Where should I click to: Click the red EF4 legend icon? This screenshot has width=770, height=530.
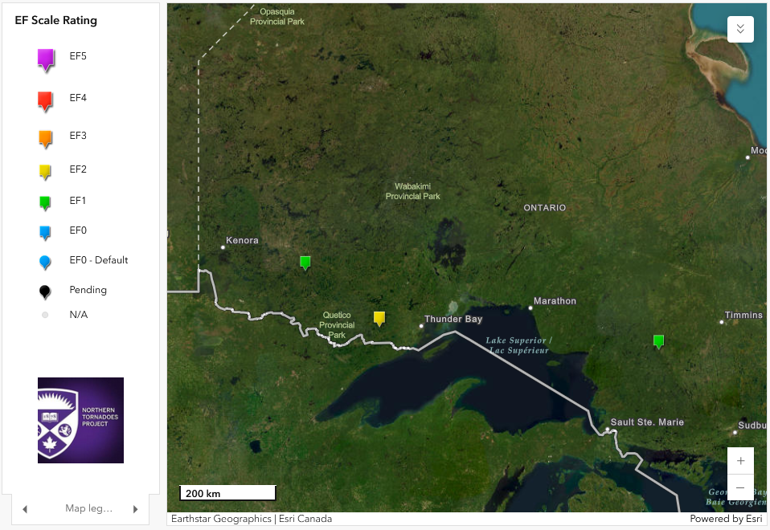(45, 100)
